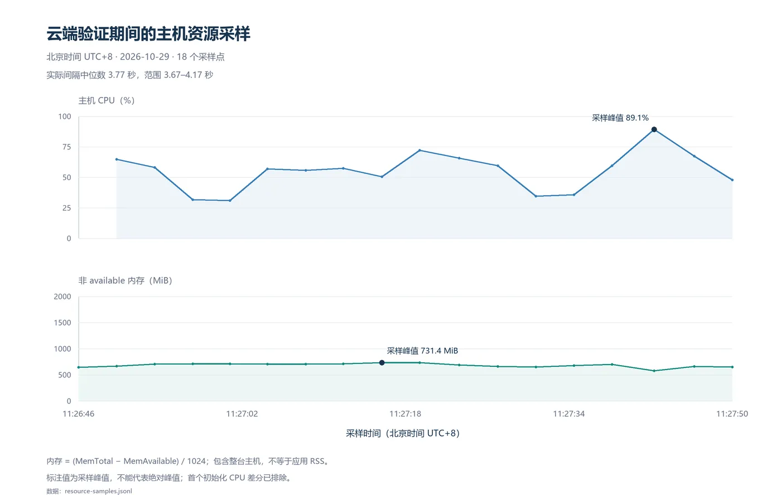Image resolution: width=781 pixels, height=495 pixels.
Task: Click the first memory data point at 11:26:46
Action: 79,367
